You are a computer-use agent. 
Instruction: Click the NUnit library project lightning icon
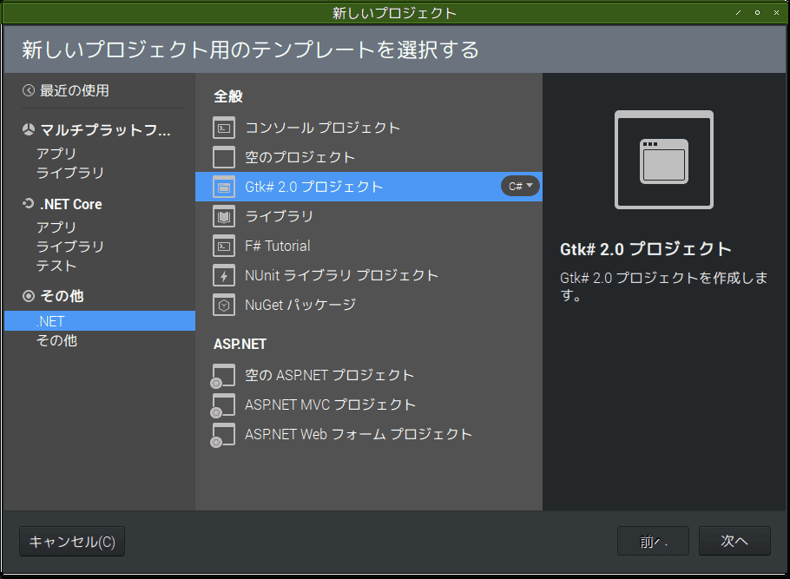224,276
